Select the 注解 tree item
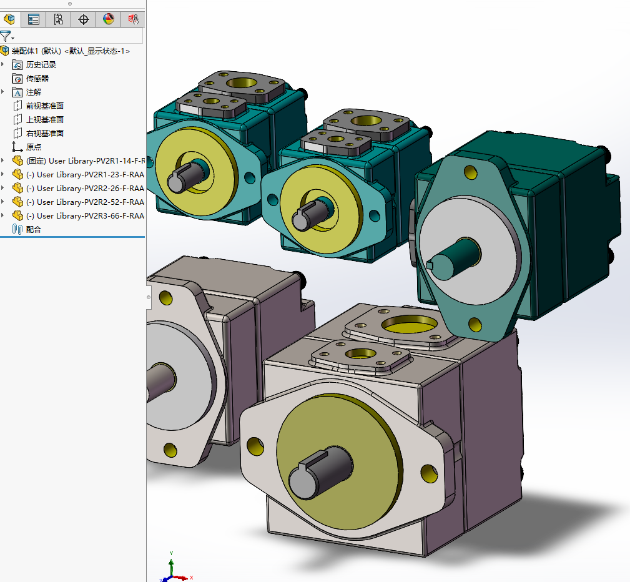The image size is (630, 582). pyautogui.click(x=34, y=92)
